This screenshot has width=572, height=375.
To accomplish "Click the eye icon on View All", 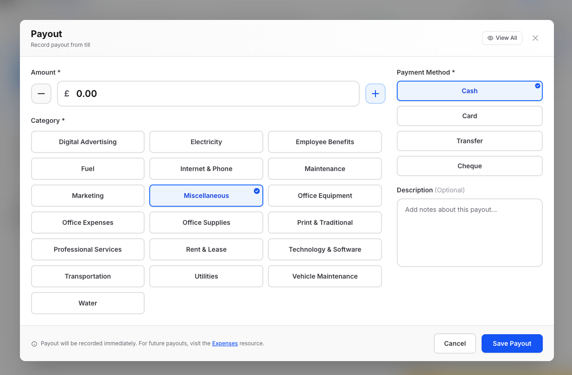I will pos(490,38).
